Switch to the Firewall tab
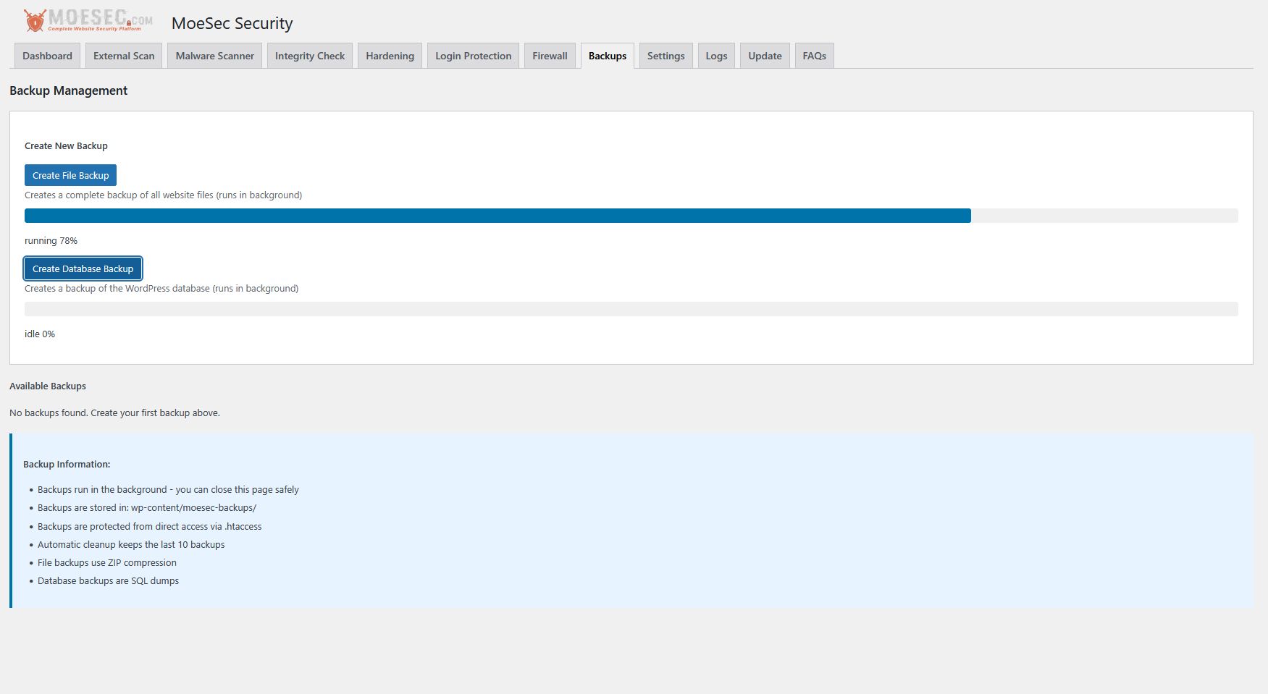 pyautogui.click(x=550, y=56)
